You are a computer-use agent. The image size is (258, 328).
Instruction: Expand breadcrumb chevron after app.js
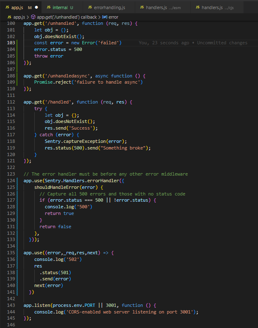tap(28, 17)
